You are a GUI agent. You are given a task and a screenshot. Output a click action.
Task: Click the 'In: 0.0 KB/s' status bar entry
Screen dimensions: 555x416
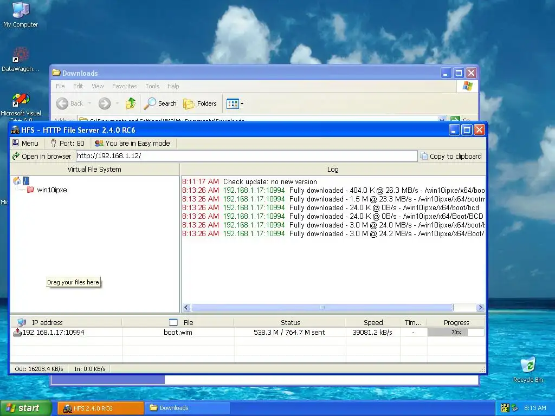(x=90, y=368)
